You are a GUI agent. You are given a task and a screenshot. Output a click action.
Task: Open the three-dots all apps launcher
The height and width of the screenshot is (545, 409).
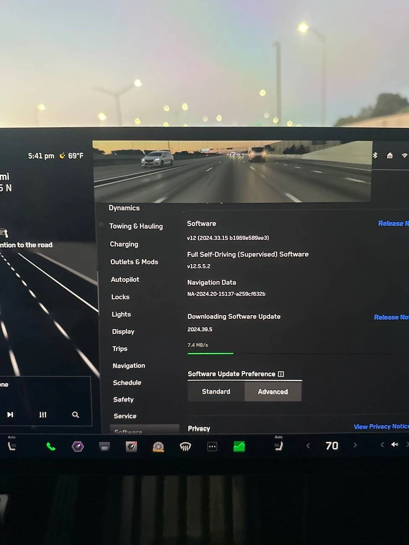coord(212,447)
